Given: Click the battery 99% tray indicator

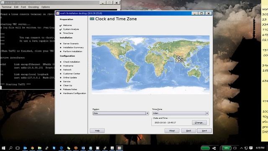Looking at the screenshot, I should tap(227, 148).
